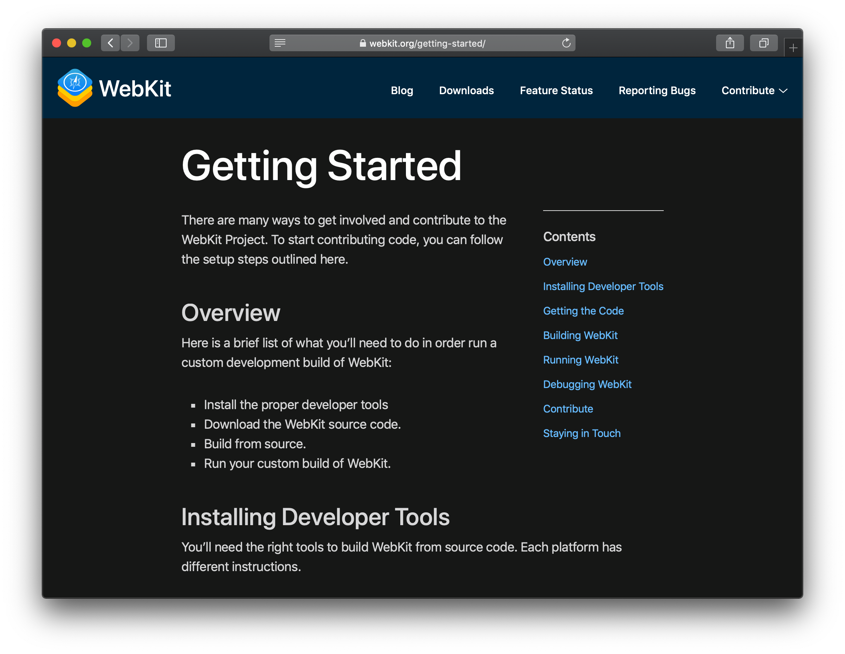The width and height of the screenshot is (845, 654).
Task: Expand the Installing Developer Tools link
Action: 603,287
